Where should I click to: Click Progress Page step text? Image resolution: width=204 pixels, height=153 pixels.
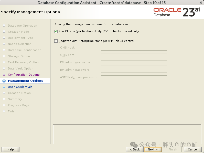pyautogui.click(x=19, y=105)
